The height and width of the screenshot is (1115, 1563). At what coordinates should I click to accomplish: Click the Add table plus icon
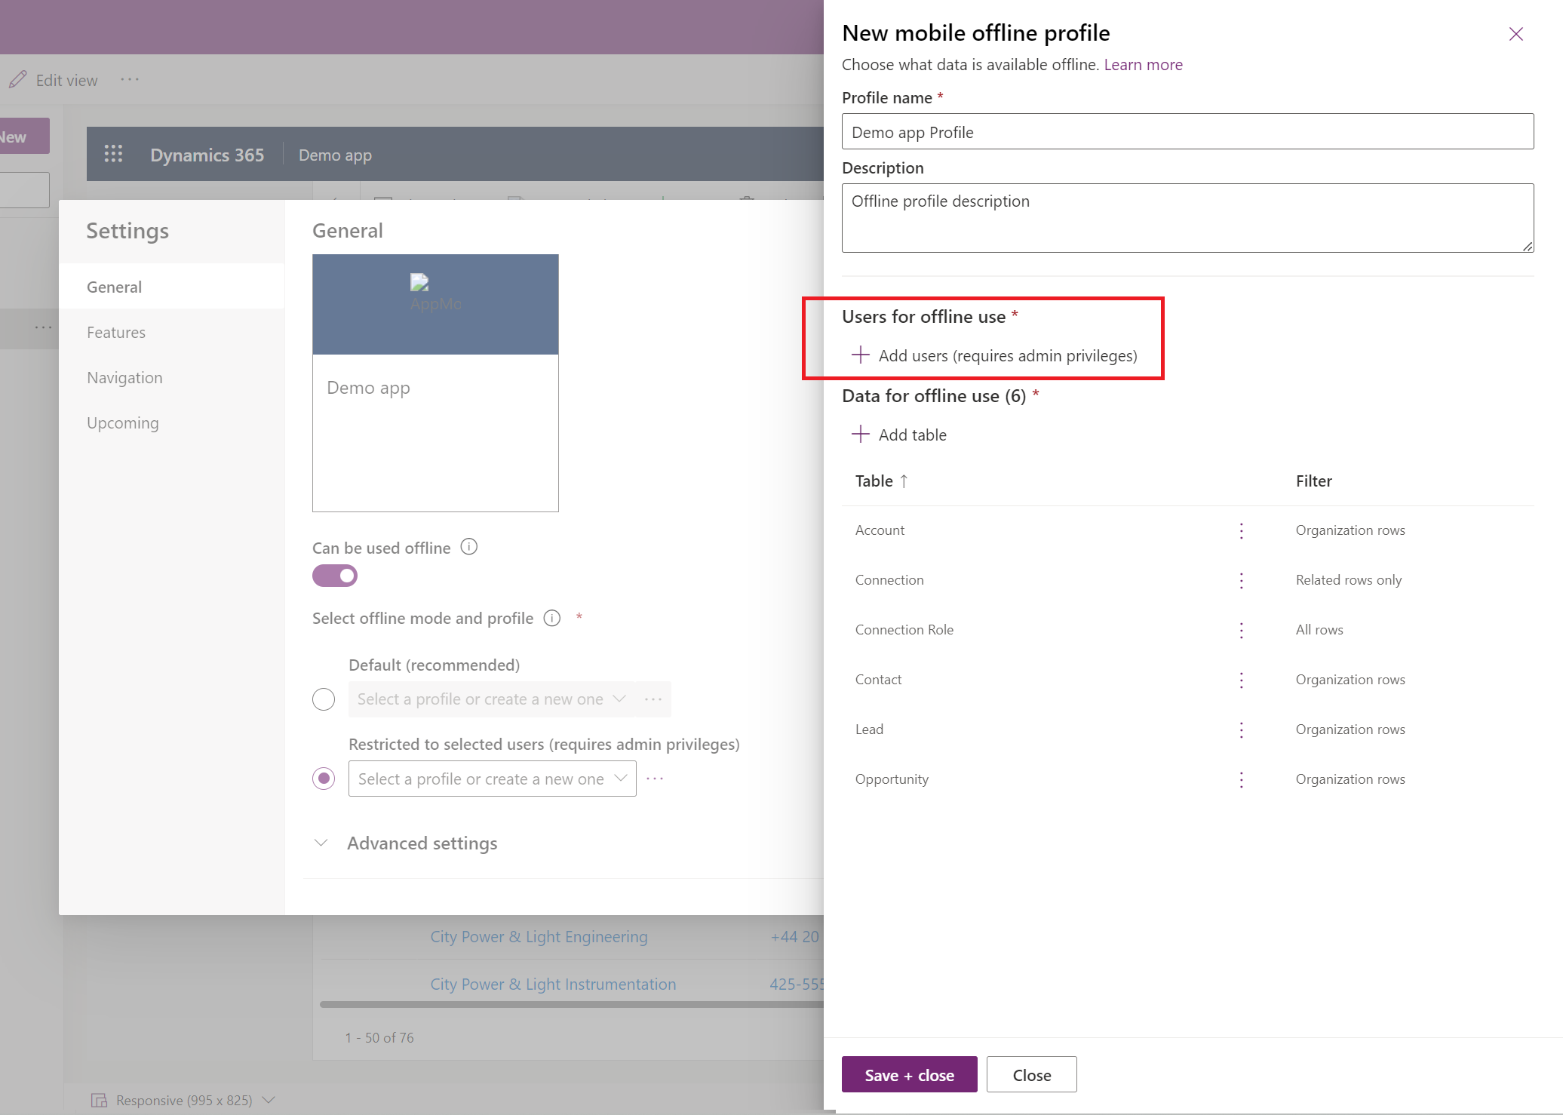click(x=860, y=435)
